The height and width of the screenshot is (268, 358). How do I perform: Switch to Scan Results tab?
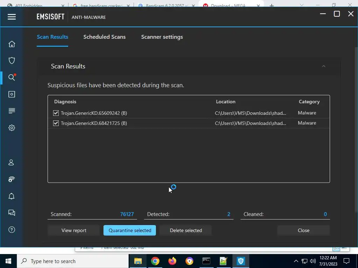click(x=52, y=37)
